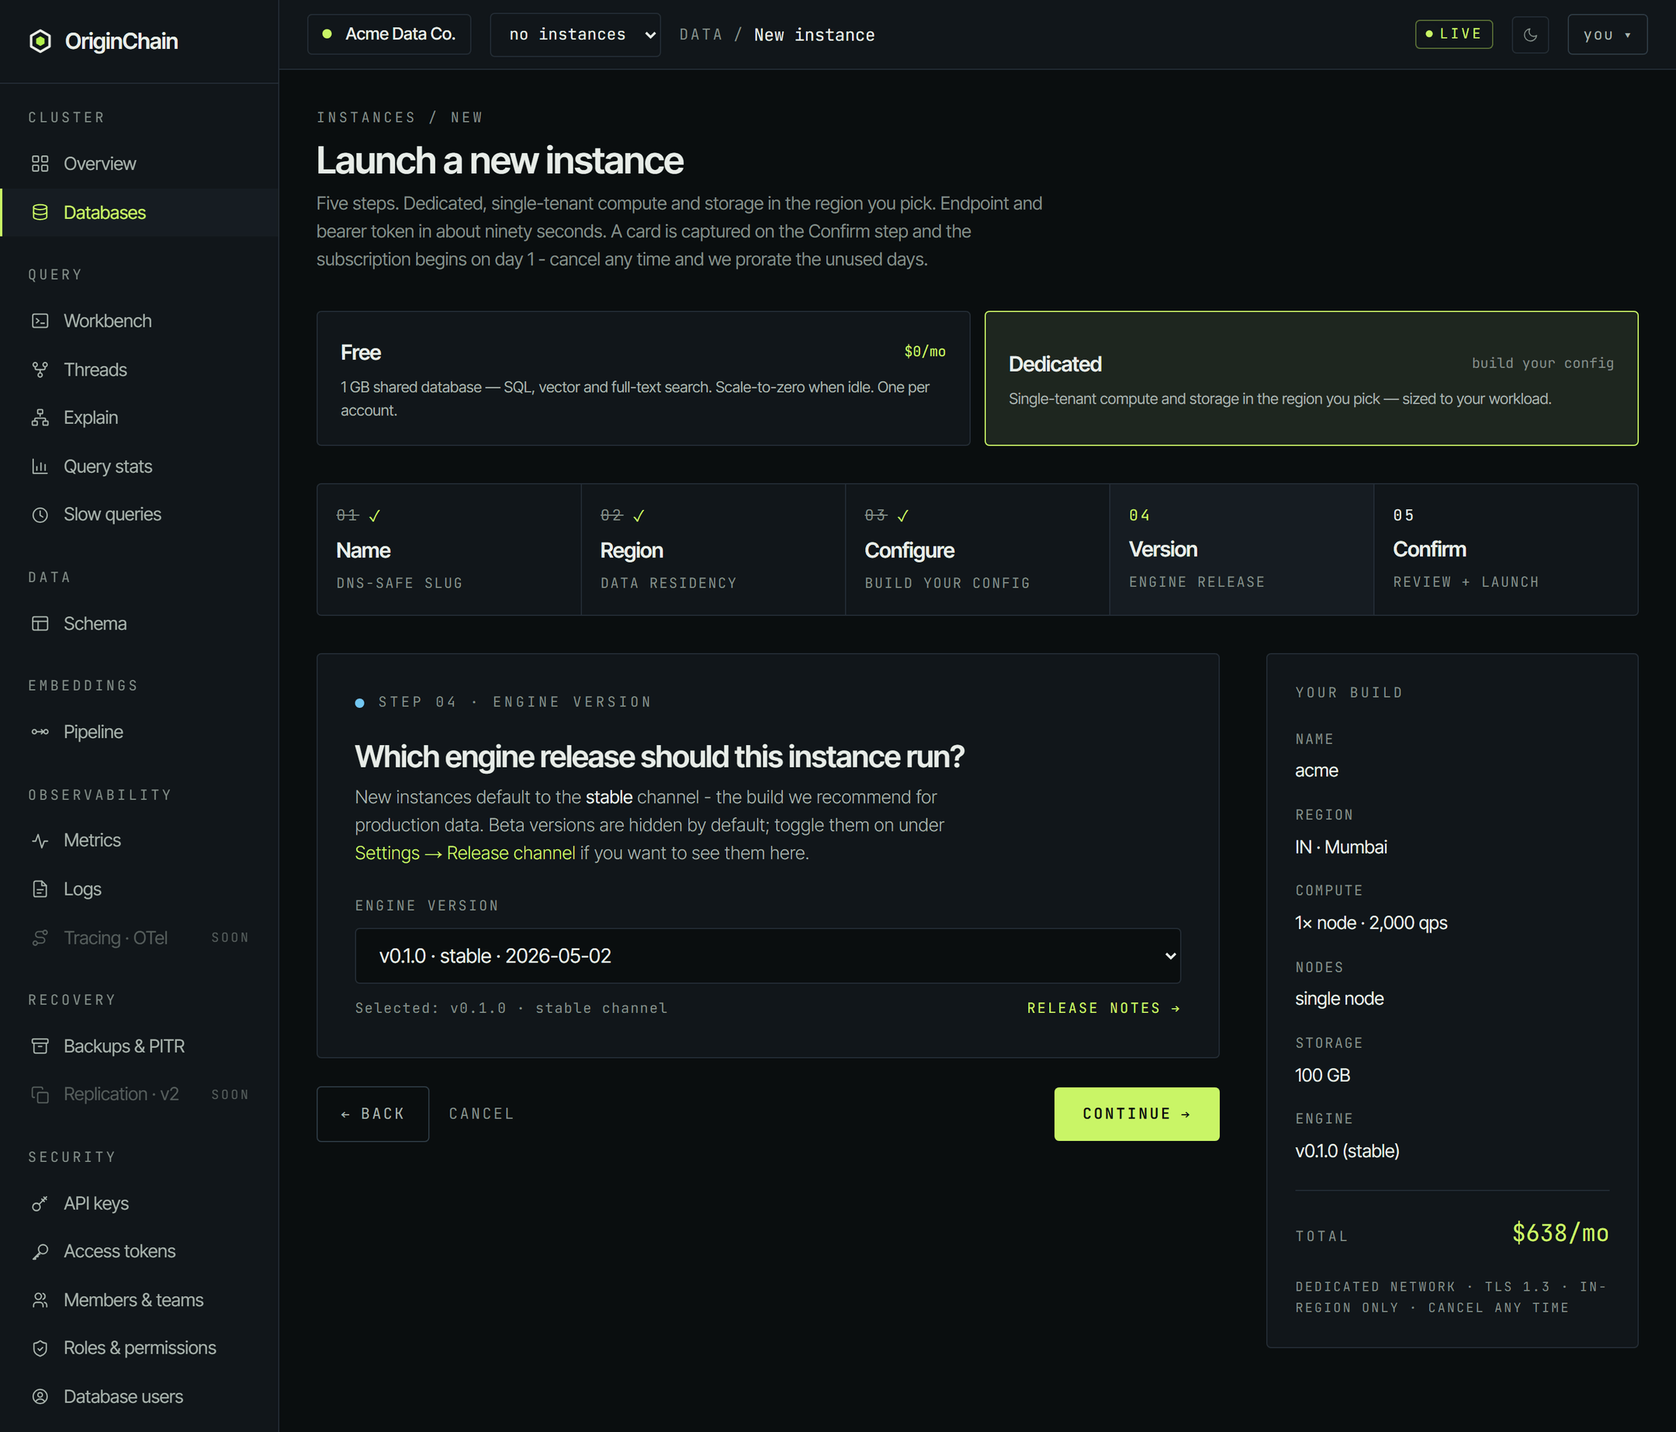Viewport: 1676px width, 1432px height.
Task: Click the Query stats bar chart icon
Action: 40,466
